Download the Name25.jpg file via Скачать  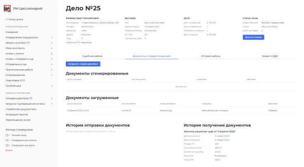point(272,111)
